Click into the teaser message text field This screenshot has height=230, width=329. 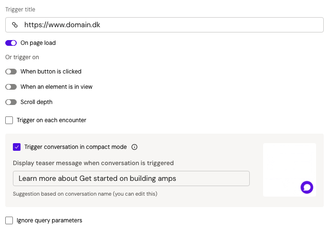(x=131, y=178)
